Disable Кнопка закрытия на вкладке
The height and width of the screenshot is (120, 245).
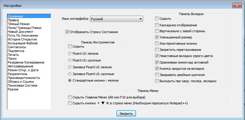(x=157, y=69)
